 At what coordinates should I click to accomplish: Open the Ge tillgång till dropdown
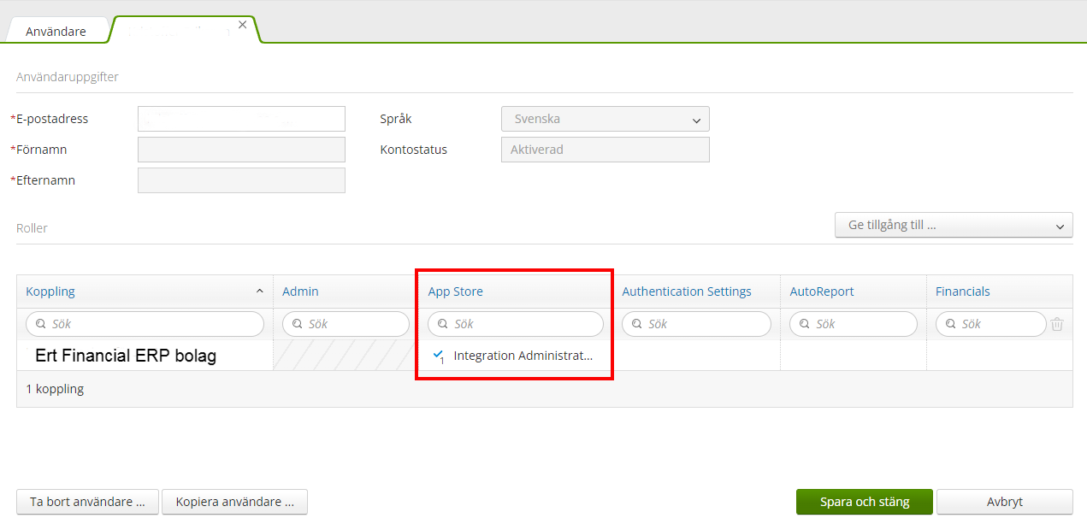click(x=954, y=225)
